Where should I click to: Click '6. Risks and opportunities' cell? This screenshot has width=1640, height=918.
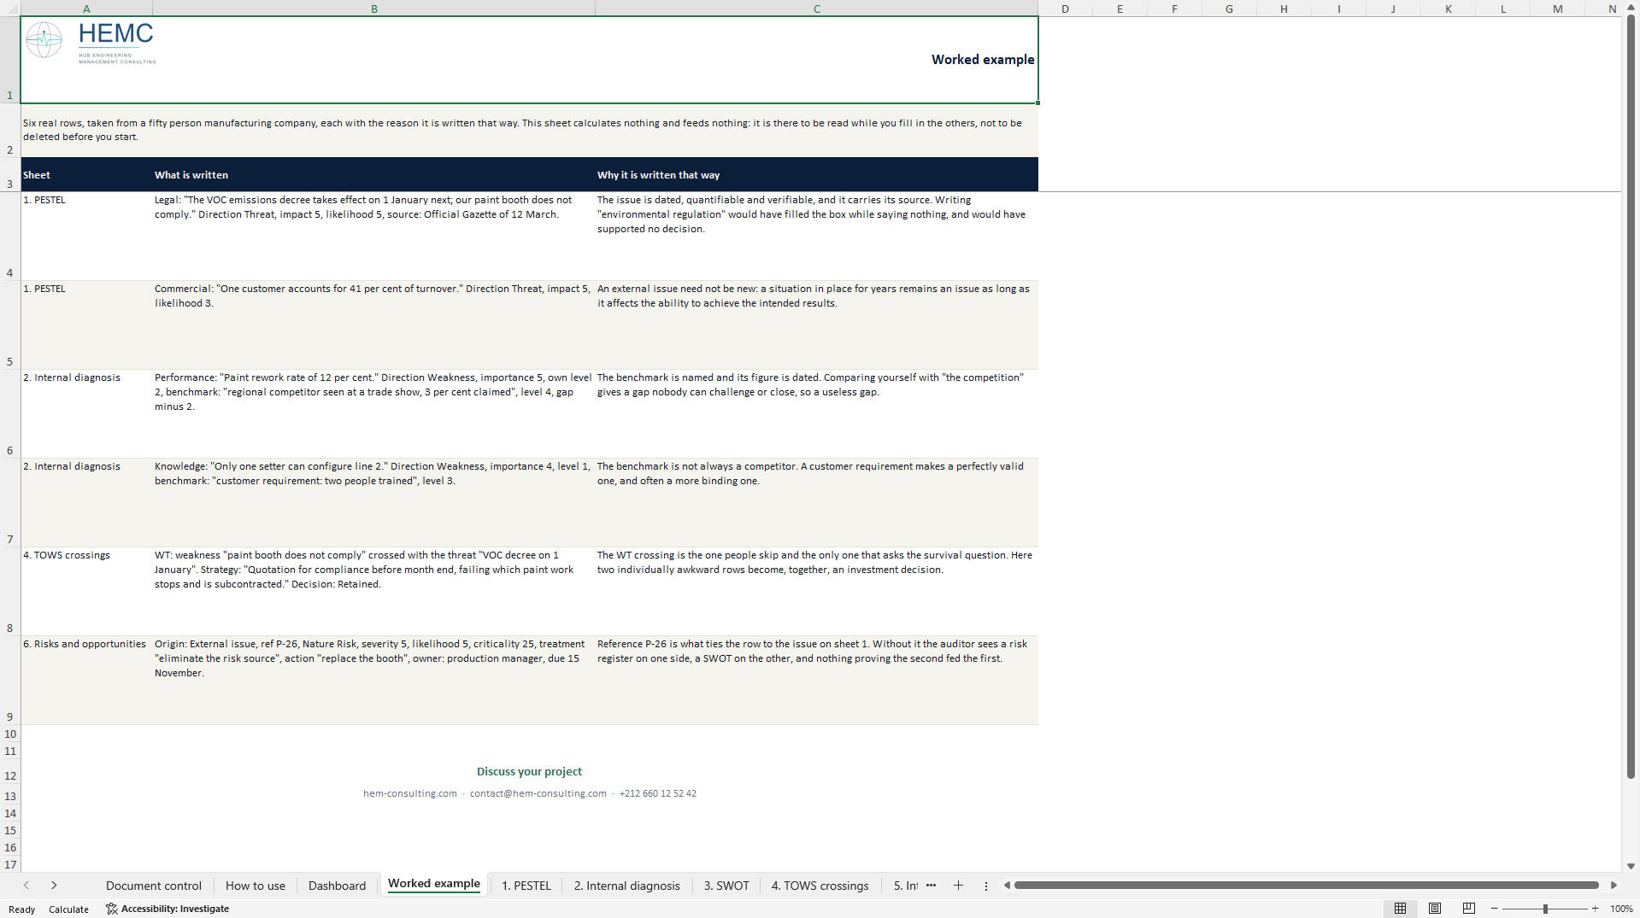86,680
